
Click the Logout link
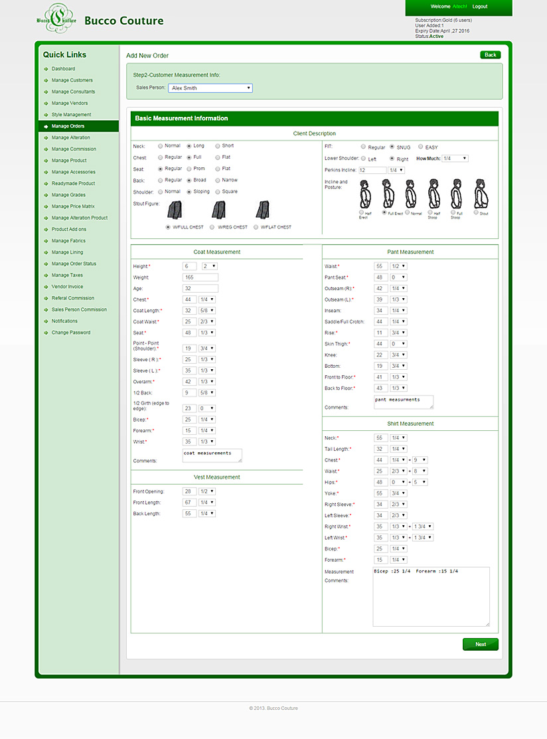pyautogui.click(x=480, y=7)
